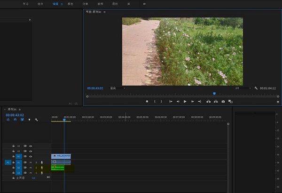Open the zoom level dropdown showing 适合
Image resolution: width=282 pixels, height=193 pixels.
pyautogui.click(x=117, y=88)
